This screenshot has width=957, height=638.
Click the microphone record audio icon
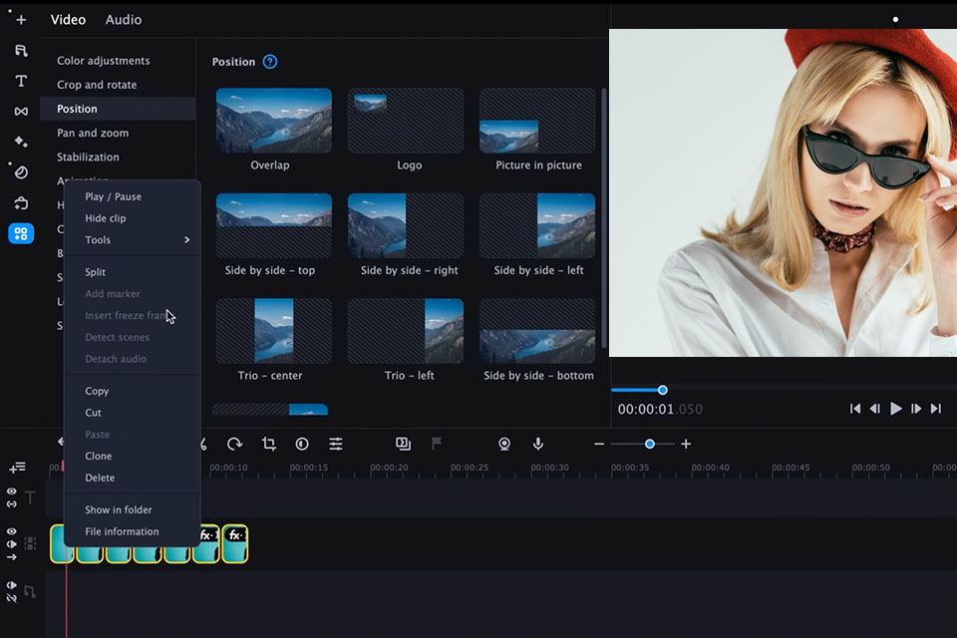(537, 444)
